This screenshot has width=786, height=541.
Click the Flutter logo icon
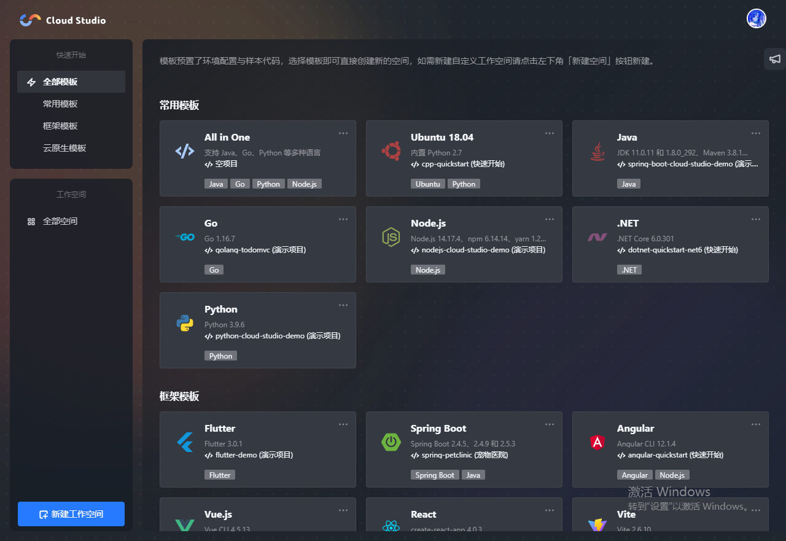(x=184, y=442)
